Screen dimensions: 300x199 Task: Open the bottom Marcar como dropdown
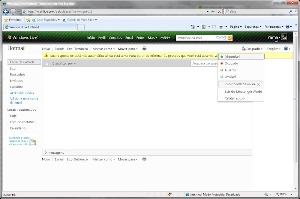click(x=103, y=159)
